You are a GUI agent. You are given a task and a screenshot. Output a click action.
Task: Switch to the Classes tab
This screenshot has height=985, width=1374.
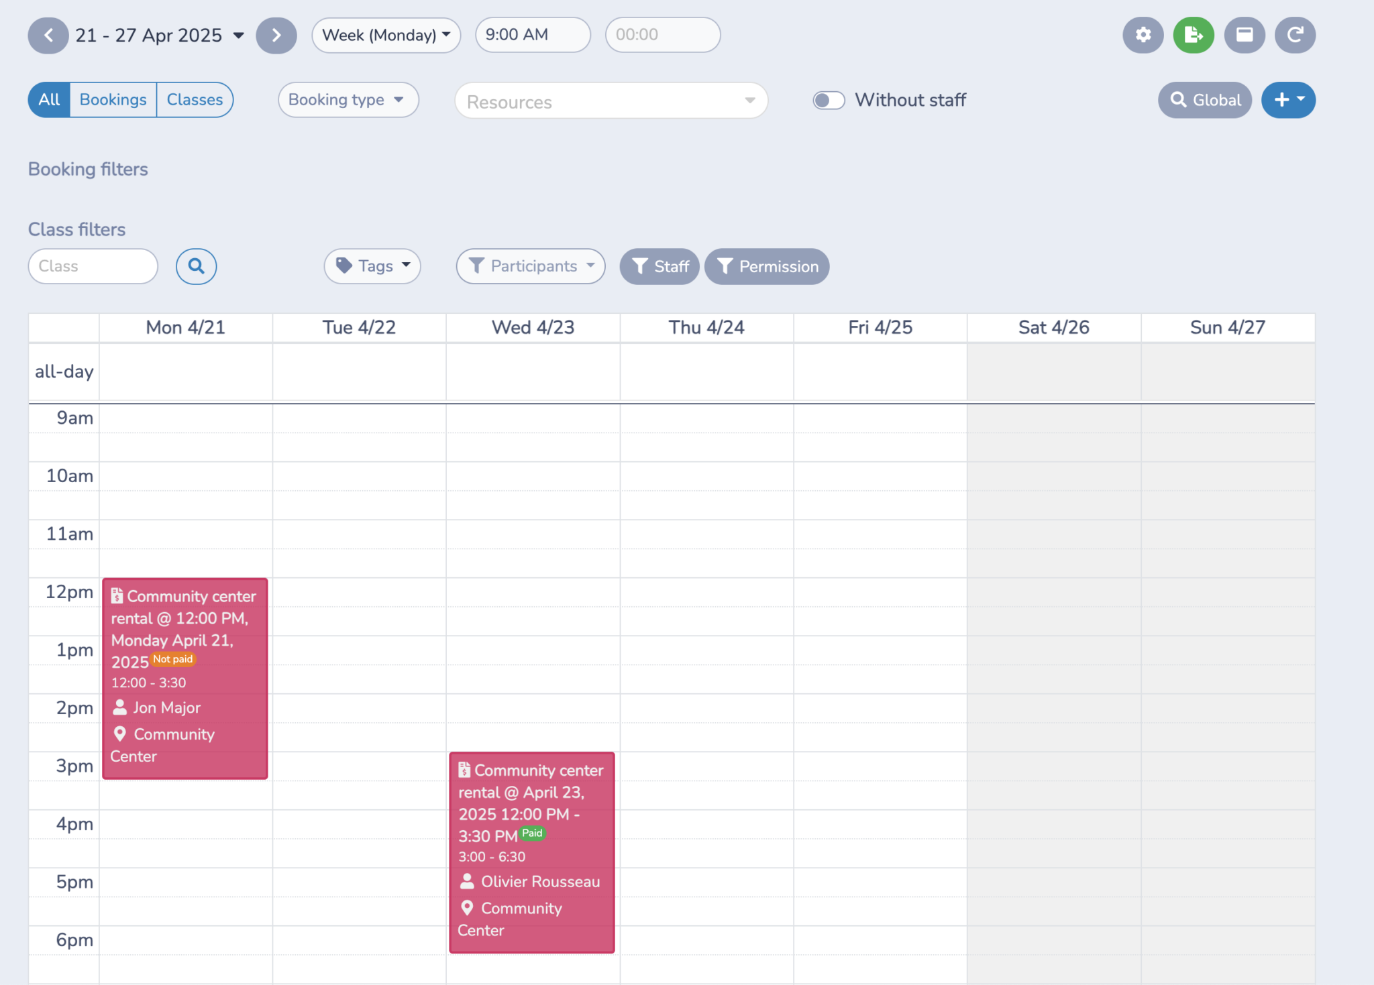(x=195, y=100)
